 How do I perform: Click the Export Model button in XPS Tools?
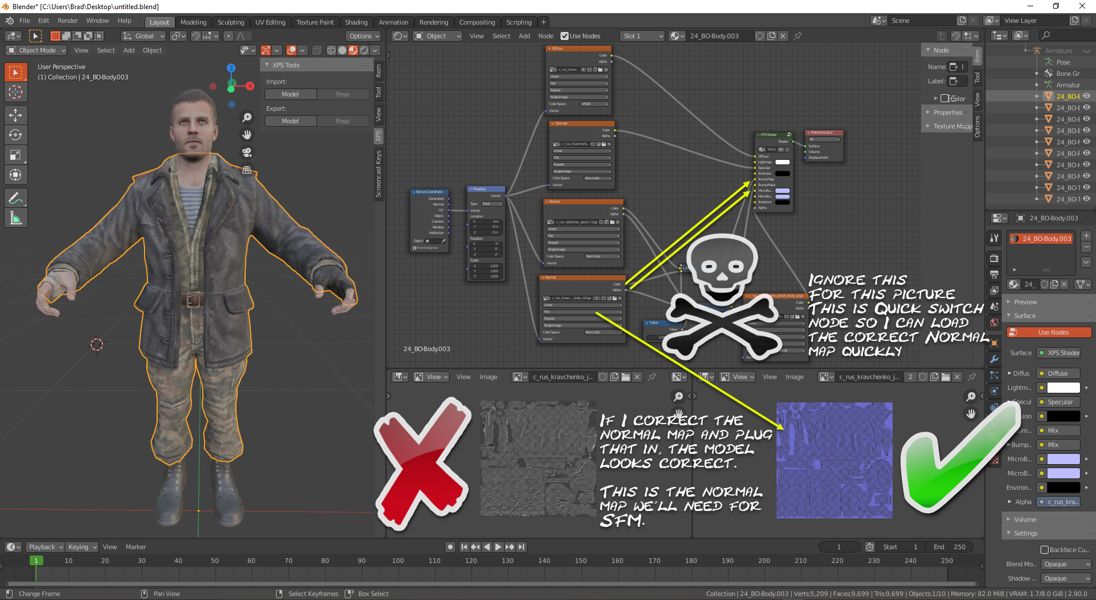[290, 121]
